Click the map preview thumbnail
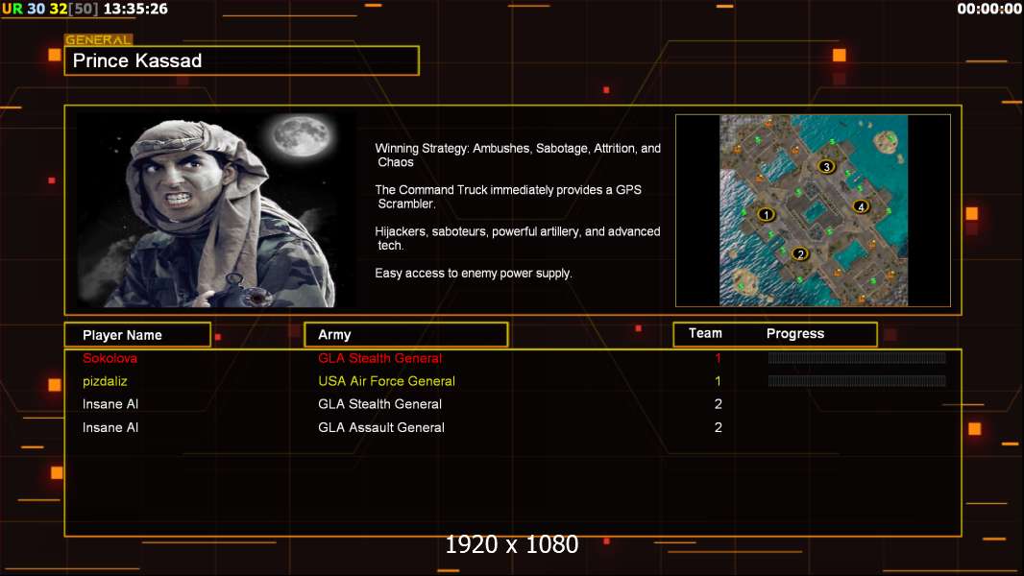 (x=813, y=210)
